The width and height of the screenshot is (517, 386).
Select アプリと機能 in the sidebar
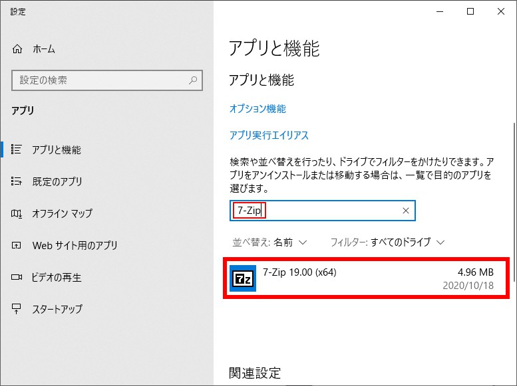click(x=57, y=149)
